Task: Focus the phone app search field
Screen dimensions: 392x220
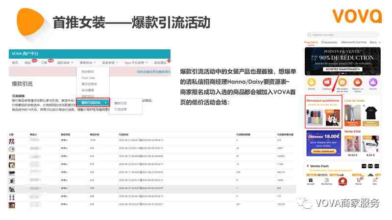Action: [x=343, y=34]
